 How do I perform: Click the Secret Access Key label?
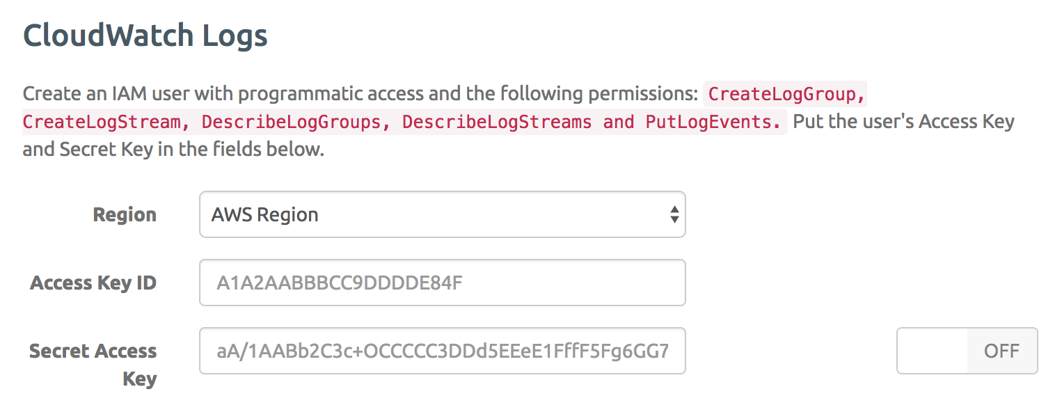pyautogui.click(x=93, y=365)
